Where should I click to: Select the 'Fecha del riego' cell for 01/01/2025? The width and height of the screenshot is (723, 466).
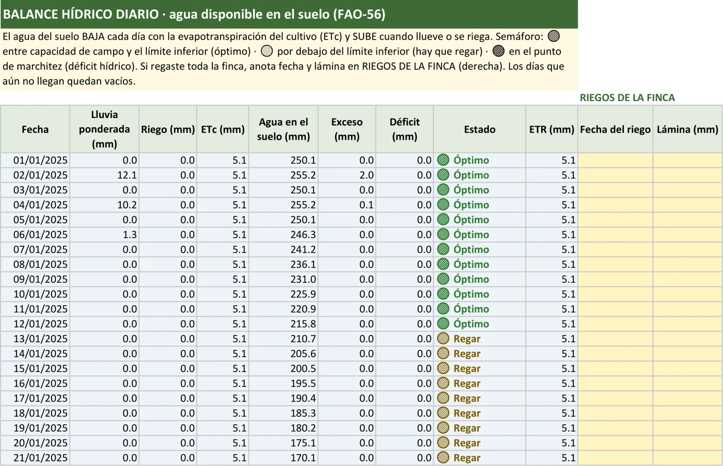[615, 160]
